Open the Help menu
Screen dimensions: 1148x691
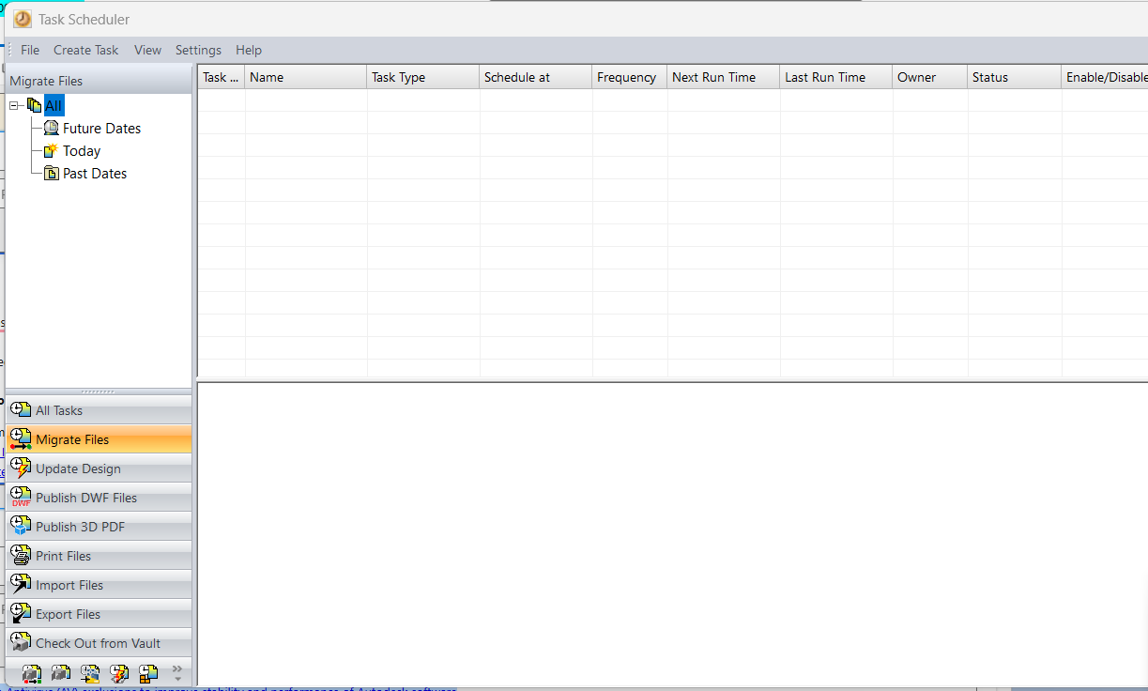pos(249,50)
